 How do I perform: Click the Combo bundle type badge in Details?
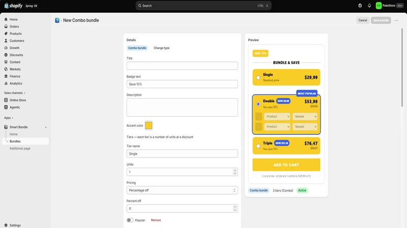(137, 48)
